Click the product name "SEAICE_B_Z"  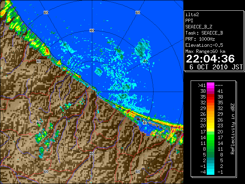(199, 27)
